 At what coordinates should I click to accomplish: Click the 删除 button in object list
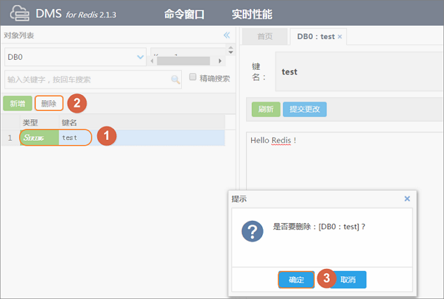coord(49,103)
